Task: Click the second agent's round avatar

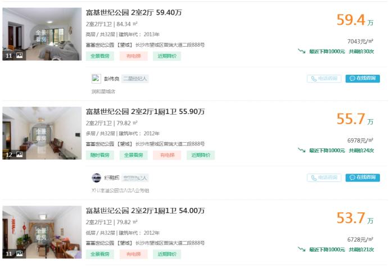Action: pyautogui.click(x=96, y=178)
